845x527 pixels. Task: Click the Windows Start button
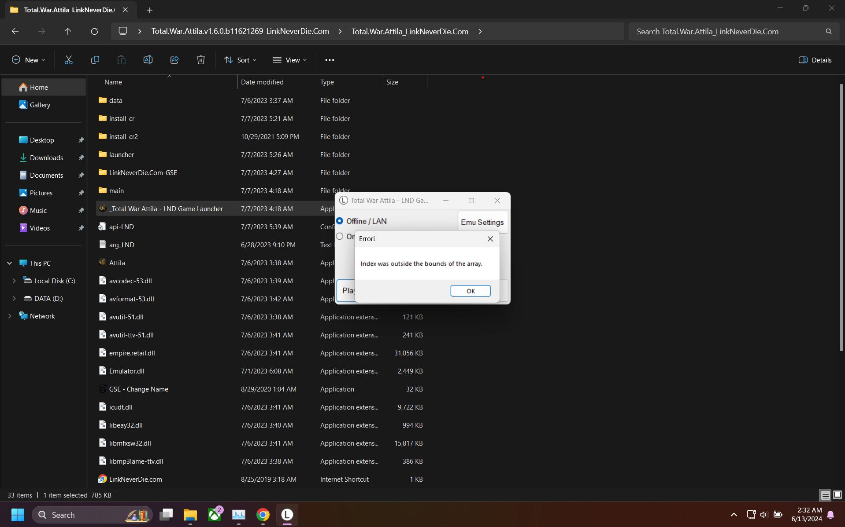coord(18,515)
